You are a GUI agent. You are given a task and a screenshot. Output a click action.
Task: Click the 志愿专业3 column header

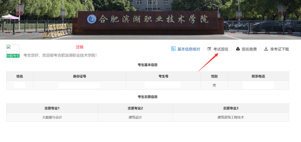click(231, 108)
